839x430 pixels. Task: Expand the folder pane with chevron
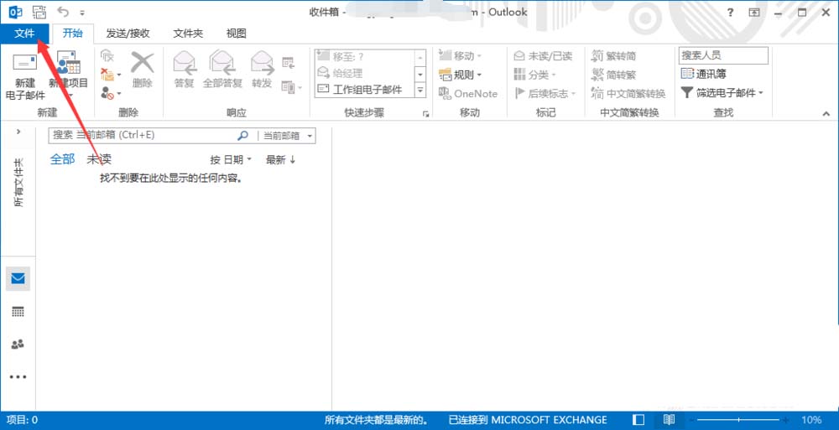[18, 132]
